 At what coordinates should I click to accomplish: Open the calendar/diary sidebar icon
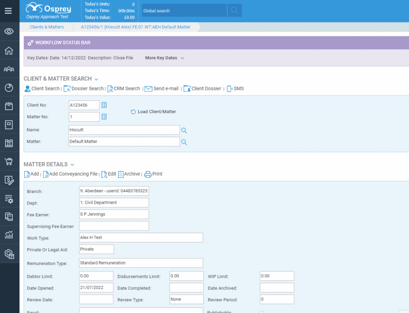(9, 106)
